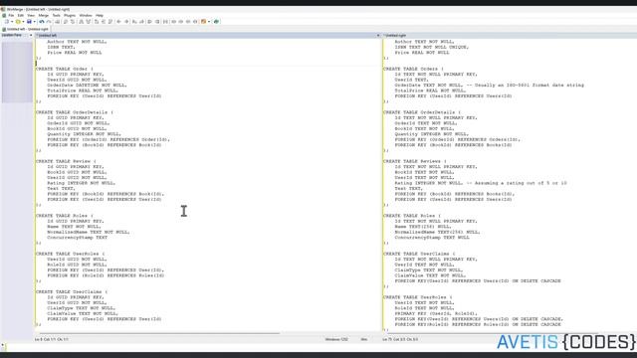
Task: Open the Help menu
Action: click(x=100, y=16)
